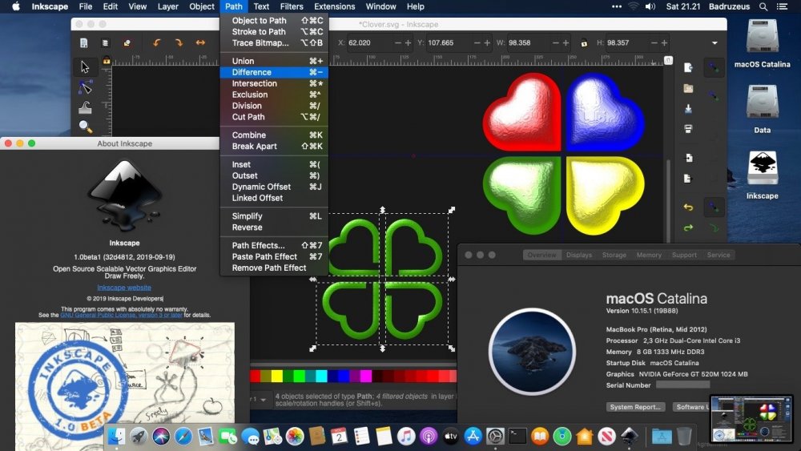Open the GNU General Public License link
The height and width of the screenshot is (451, 801).
click(x=121, y=315)
